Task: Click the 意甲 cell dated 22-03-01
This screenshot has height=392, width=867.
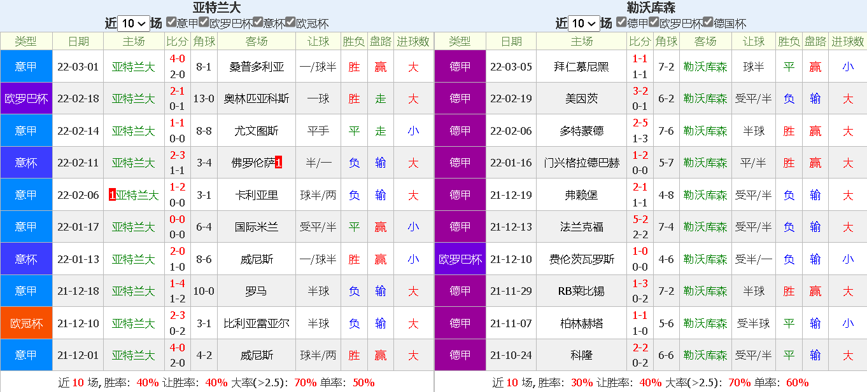Action: click(x=26, y=67)
